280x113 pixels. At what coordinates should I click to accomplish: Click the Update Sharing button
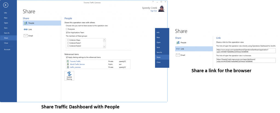click(69, 76)
